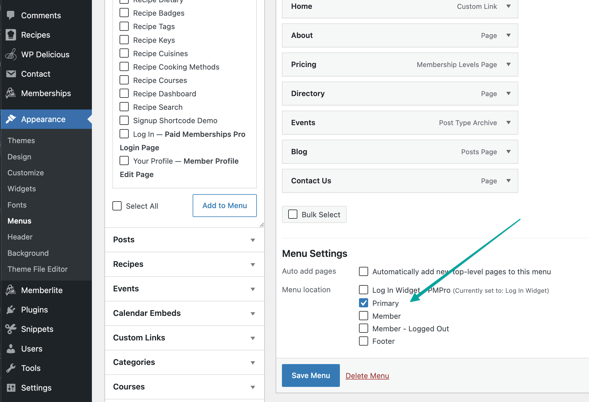Expand the Events accordion section in left panel
The width and height of the screenshot is (589, 402).
coord(185,289)
